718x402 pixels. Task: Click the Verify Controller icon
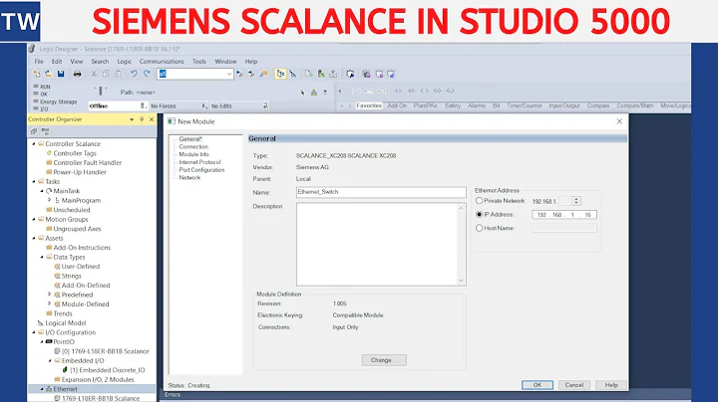[x=321, y=74]
